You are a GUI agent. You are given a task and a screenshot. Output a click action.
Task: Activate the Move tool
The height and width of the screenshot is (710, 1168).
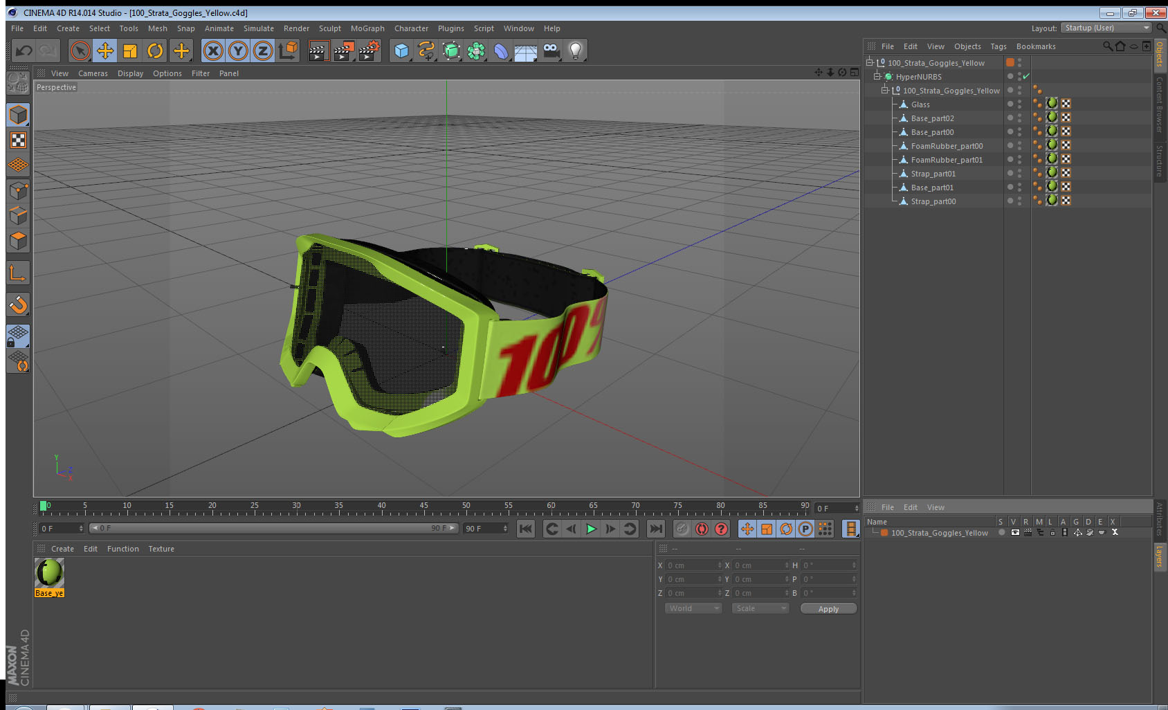[105, 51]
